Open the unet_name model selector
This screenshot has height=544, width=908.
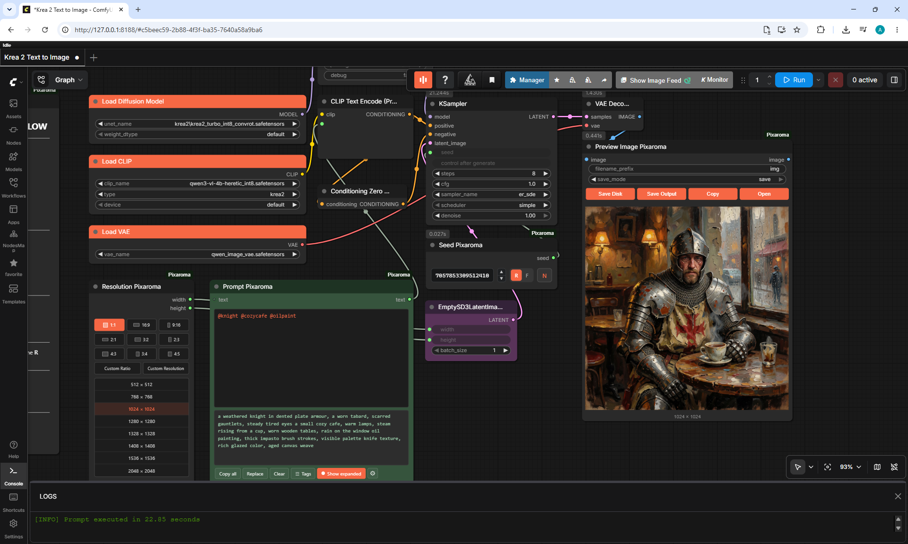click(198, 124)
